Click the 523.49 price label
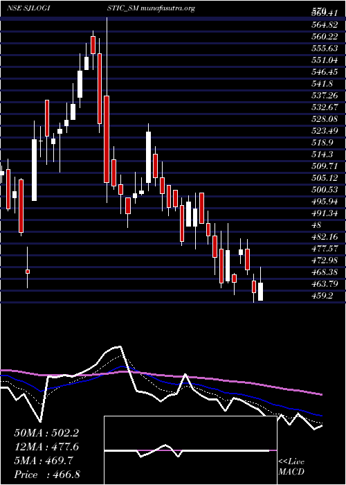This screenshot has height=485, width=346. 326,131
